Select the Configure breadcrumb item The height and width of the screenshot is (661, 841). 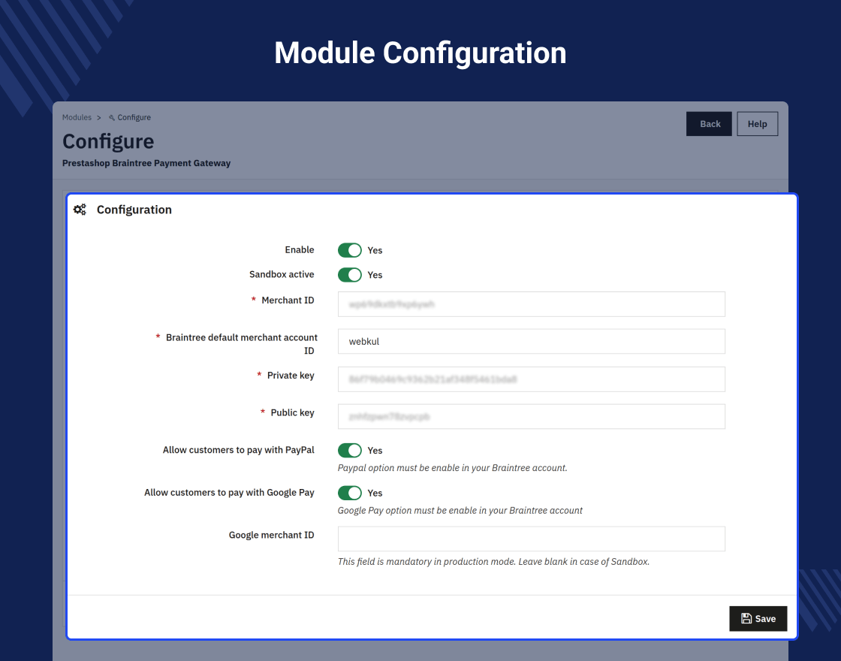tap(134, 117)
